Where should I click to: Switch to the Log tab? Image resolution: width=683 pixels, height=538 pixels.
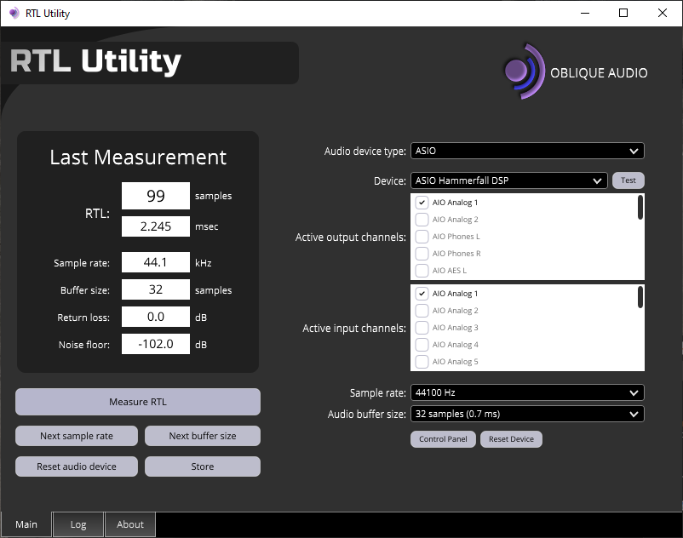click(x=78, y=524)
